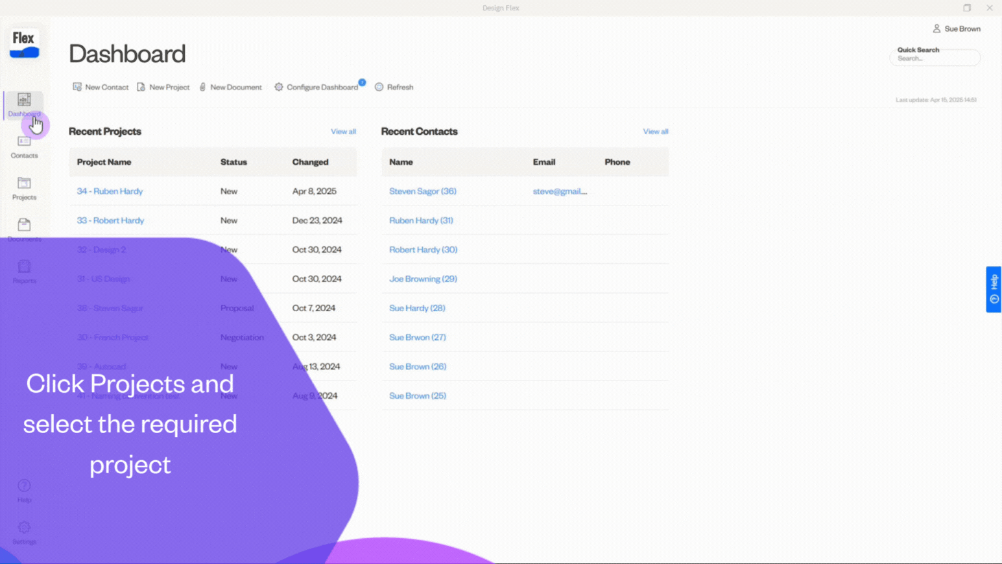1002x564 pixels.
Task: Click the Changed column header
Action: 310,162
